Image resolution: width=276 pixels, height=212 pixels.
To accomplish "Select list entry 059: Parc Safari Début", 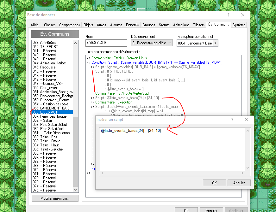I will pos(53,125).
